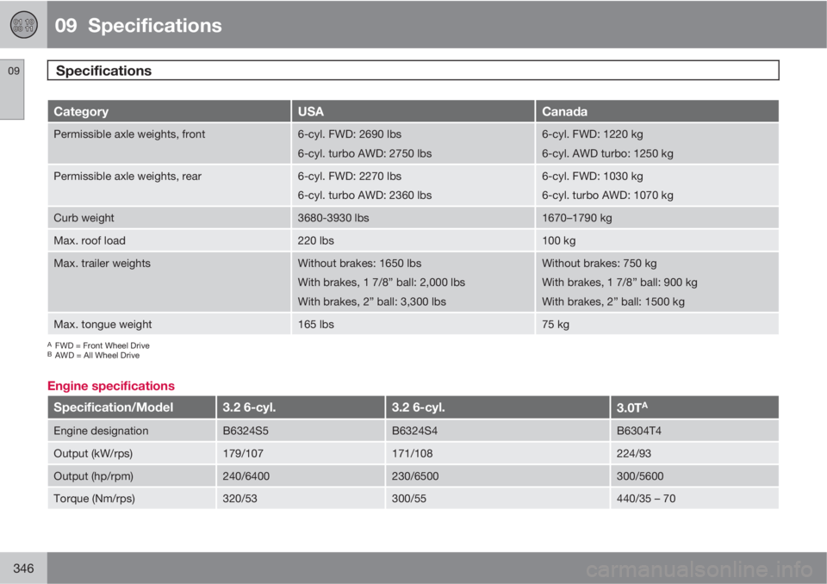The image size is (827, 584).
Task: Select the "Output (kW/rps)" row label
Action: [x=93, y=454]
